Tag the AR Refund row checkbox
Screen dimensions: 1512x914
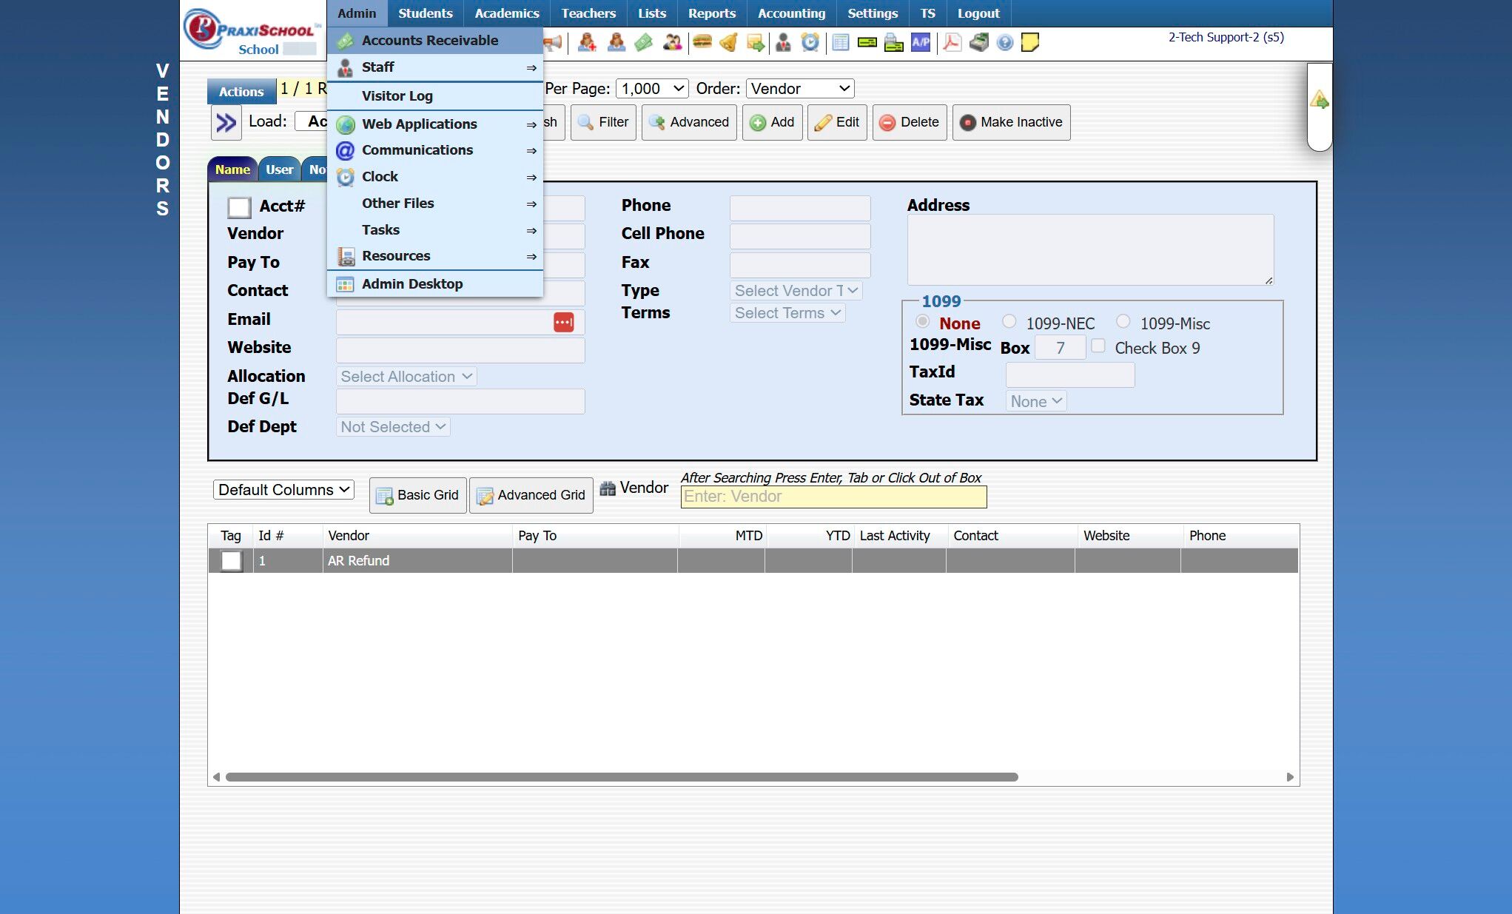[x=232, y=561]
